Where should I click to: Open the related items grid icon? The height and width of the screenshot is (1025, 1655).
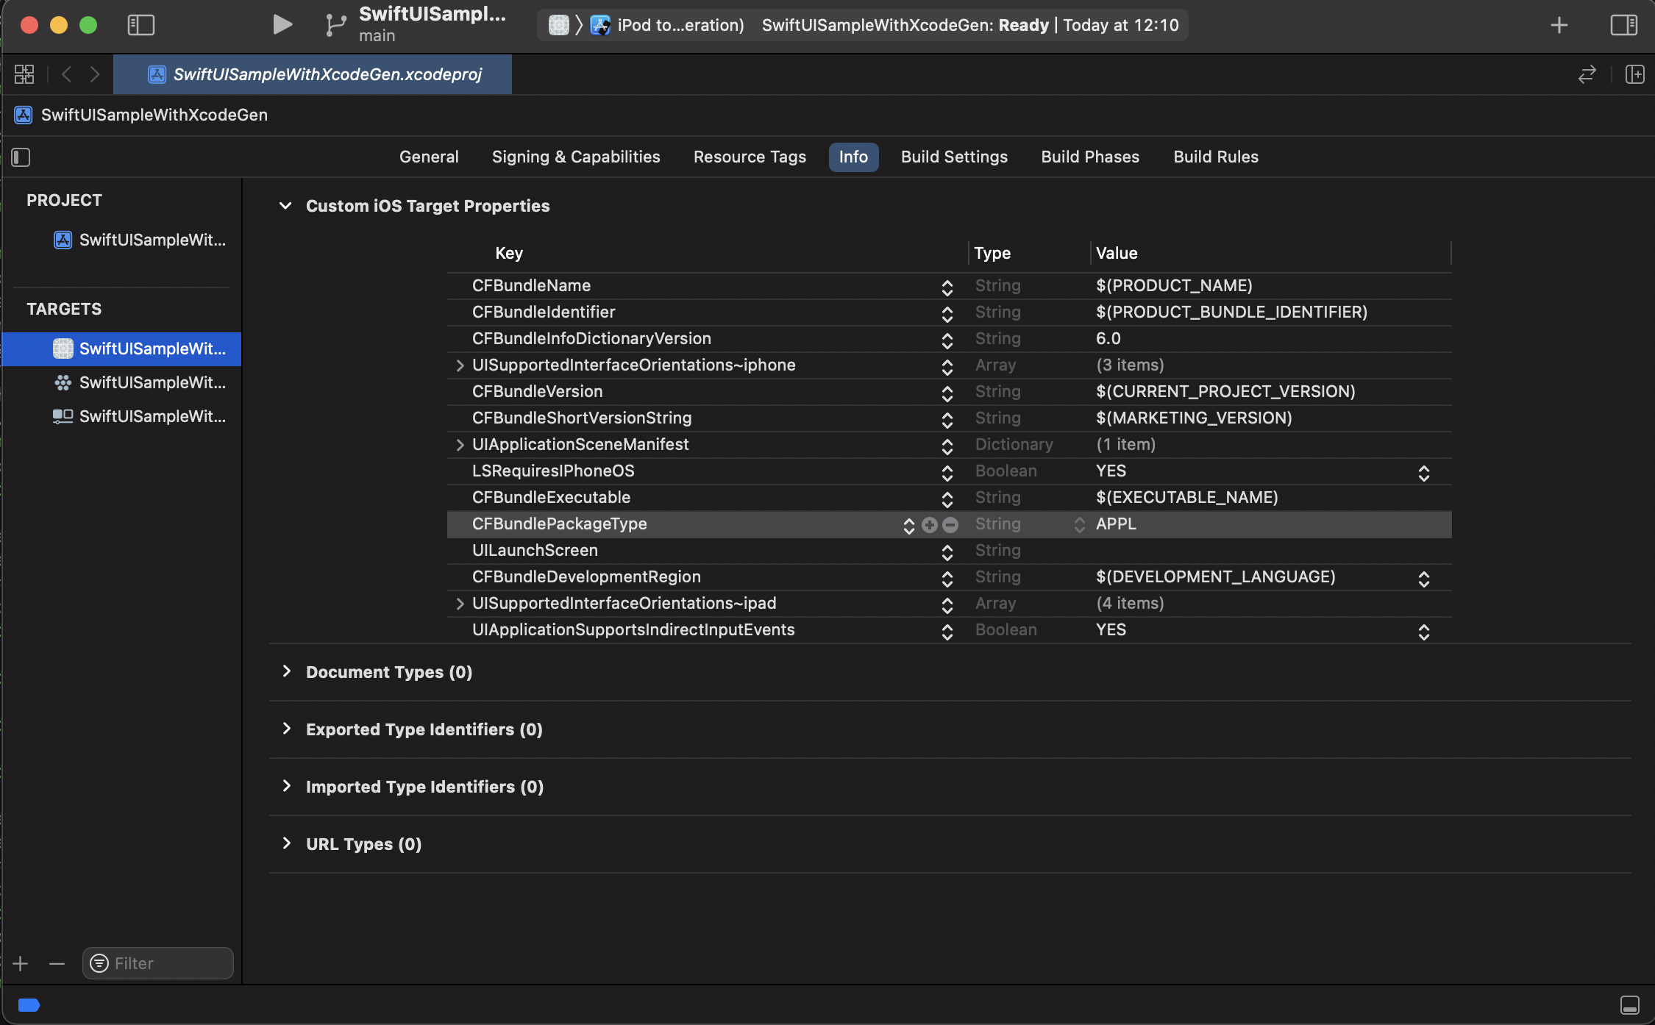[23, 74]
